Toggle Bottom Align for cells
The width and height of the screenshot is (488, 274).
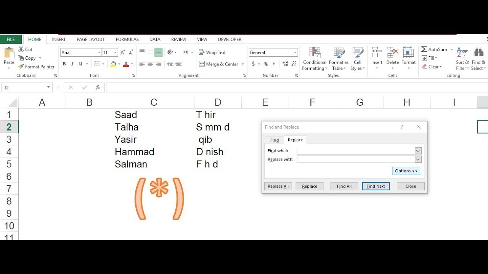(x=159, y=53)
